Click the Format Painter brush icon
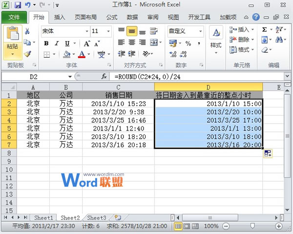This screenshot has width=293, height=234. point(27,54)
